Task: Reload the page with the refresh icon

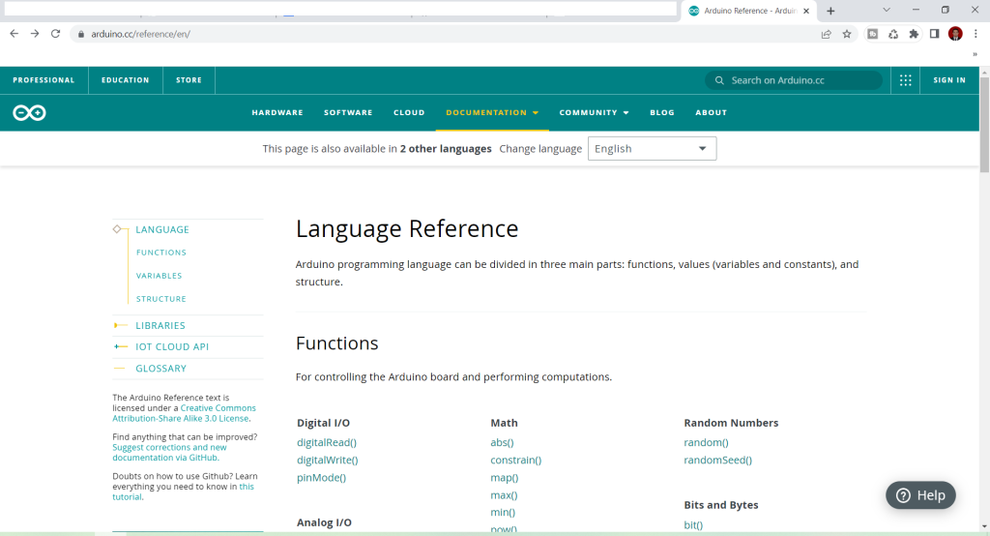Action: (55, 34)
